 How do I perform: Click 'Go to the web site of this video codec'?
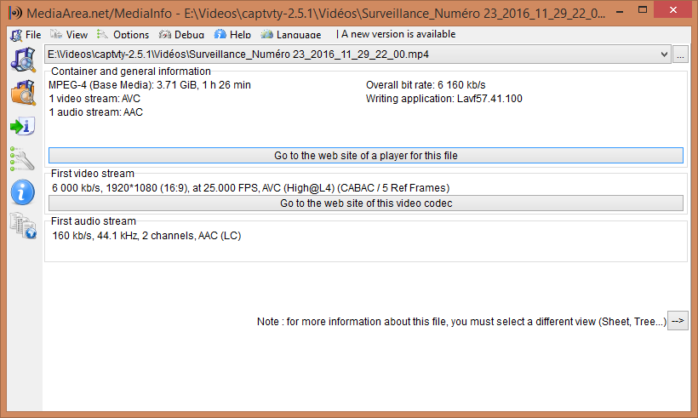click(366, 203)
